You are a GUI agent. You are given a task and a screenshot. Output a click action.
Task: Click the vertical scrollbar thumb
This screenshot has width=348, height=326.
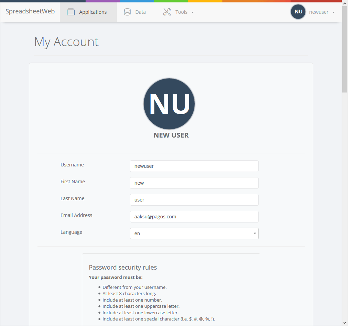coord(345,50)
